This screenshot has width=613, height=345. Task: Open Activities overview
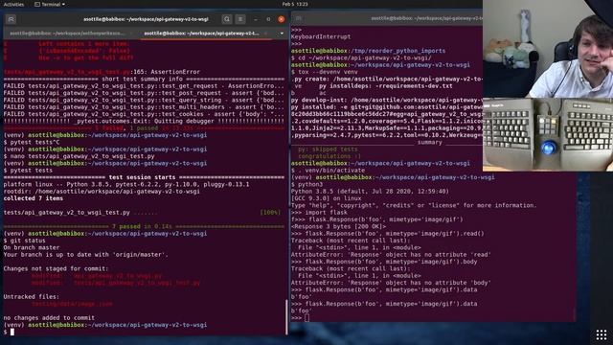coord(13,4)
